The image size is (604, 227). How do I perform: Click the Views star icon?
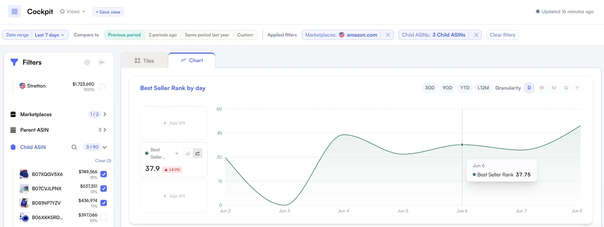pyautogui.click(x=62, y=11)
